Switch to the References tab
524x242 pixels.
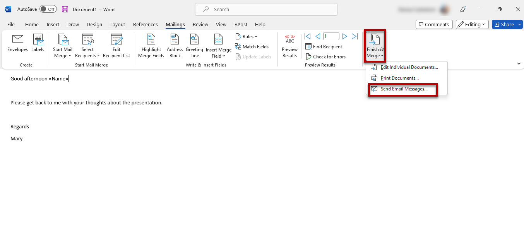coord(146,24)
